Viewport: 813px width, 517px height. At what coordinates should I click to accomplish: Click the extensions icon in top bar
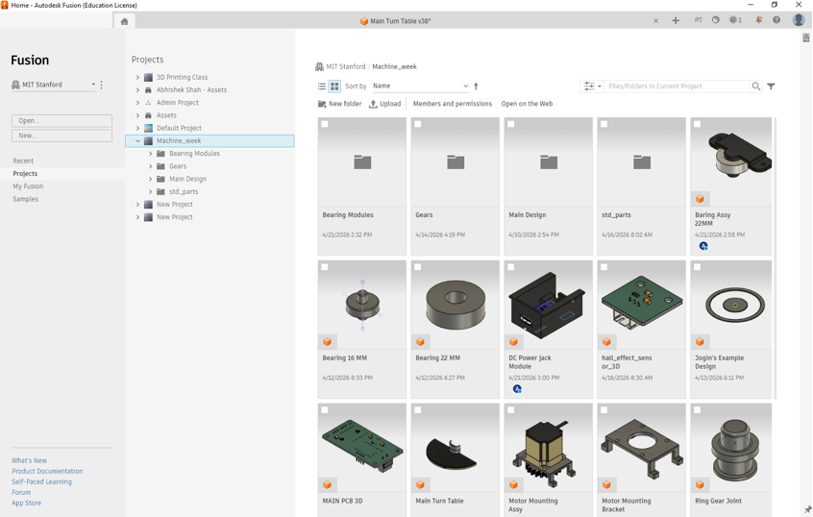click(698, 20)
